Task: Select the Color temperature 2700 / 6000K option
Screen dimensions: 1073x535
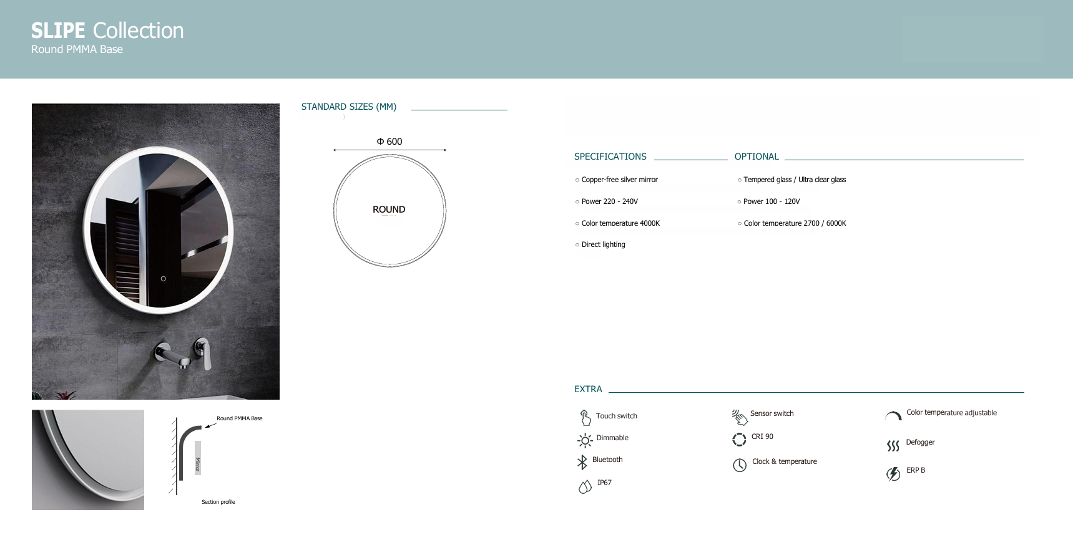Action: [x=791, y=223]
